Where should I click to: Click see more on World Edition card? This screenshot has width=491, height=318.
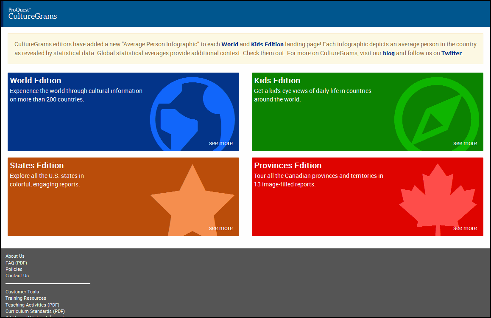[x=221, y=143]
